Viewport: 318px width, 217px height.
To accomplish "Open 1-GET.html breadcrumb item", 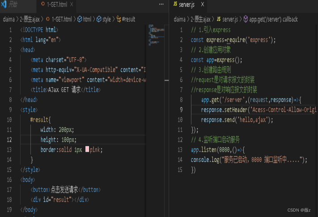I will click(62, 19).
